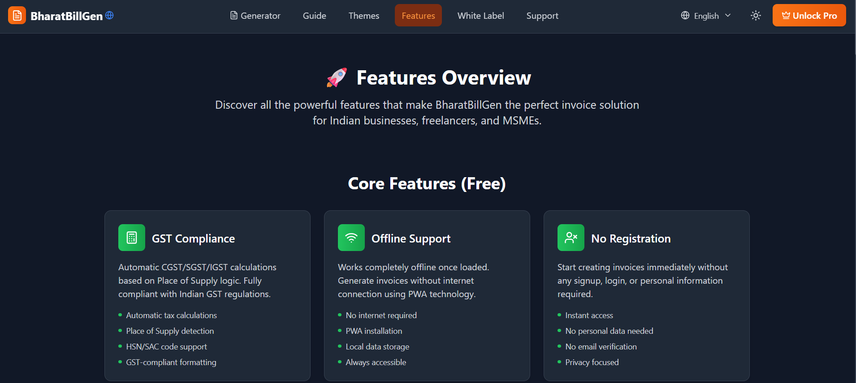Click the crown icon on Unlock Pro

click(786, 16)
